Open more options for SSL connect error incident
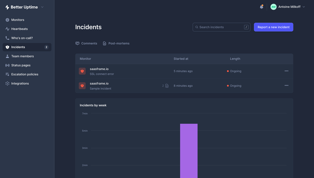This screenshot has width=314, height=178. (287, 71)
